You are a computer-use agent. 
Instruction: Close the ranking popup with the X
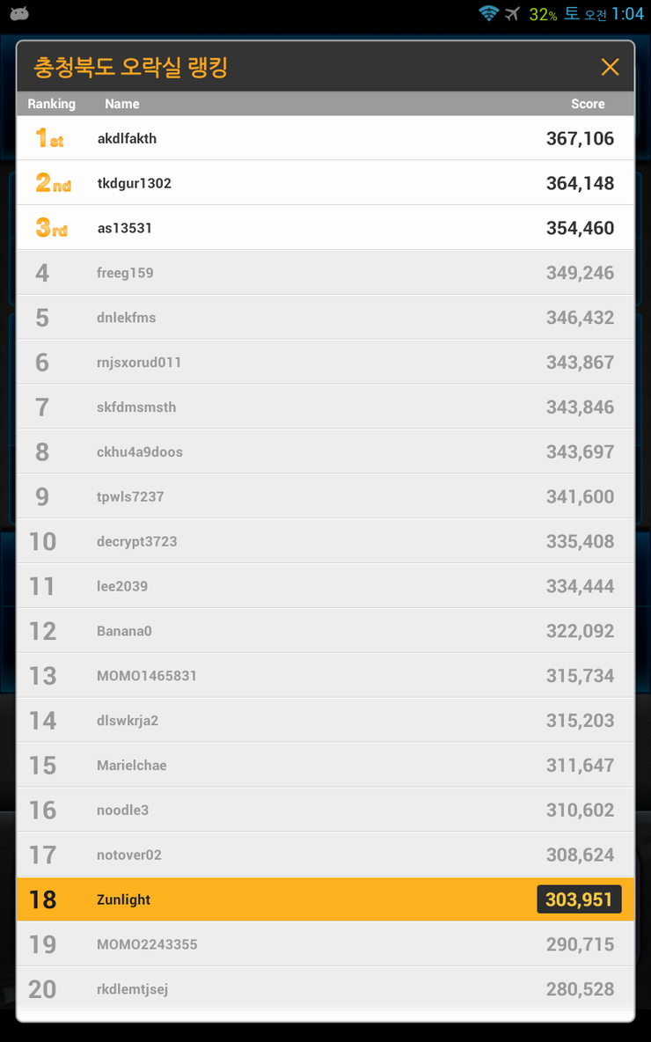coord(610,67)
